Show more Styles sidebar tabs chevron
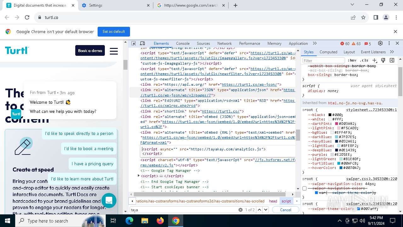403x227 pixels. 392,52
